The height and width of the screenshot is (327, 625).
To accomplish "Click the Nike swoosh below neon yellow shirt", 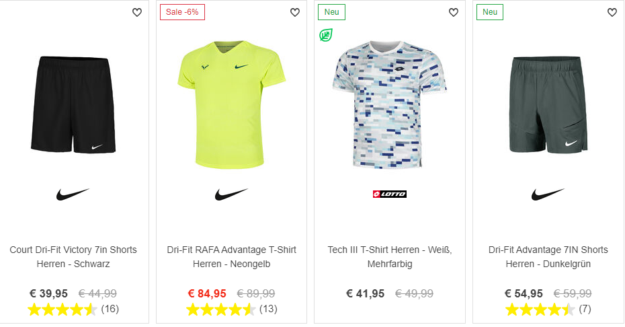I will [231, 194].
